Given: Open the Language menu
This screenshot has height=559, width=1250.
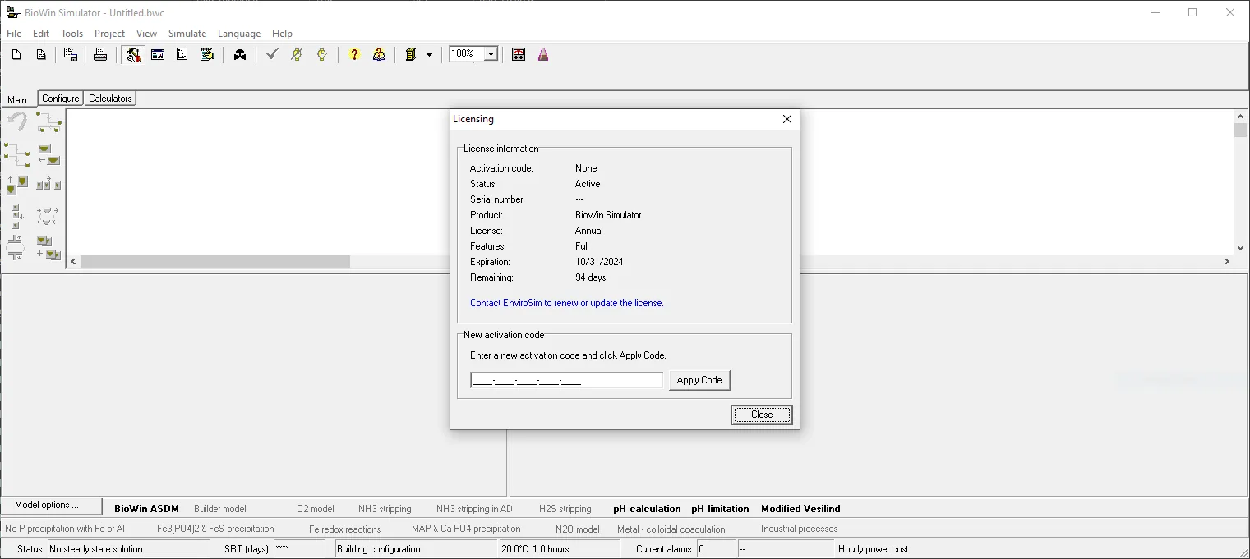Looking at the screenshot, I should click(x=239, y=34).
